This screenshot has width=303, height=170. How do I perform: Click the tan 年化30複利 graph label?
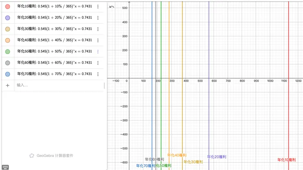pyautogui.click(x=193, y=162)
